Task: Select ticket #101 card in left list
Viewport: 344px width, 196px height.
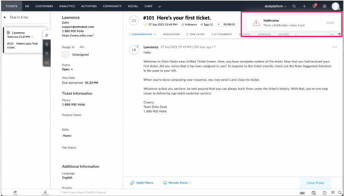Action: point(25,40)
